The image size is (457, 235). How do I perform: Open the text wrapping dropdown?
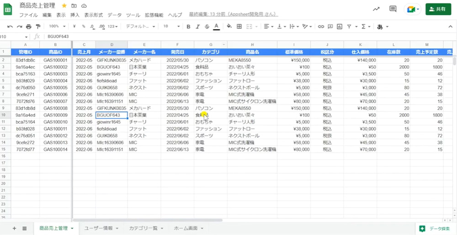294,26
